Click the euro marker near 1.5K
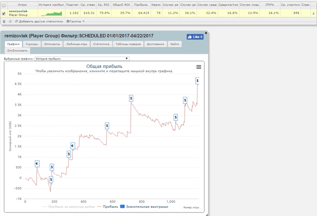The width and height of the screenshot is (317, 216). (x=72, y=146)
